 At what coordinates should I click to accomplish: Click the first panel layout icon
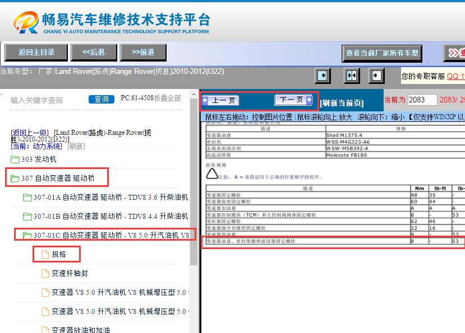[323, 76]
